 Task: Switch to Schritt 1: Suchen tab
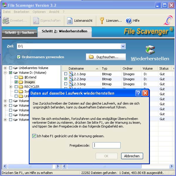click(x=20, y=33)
